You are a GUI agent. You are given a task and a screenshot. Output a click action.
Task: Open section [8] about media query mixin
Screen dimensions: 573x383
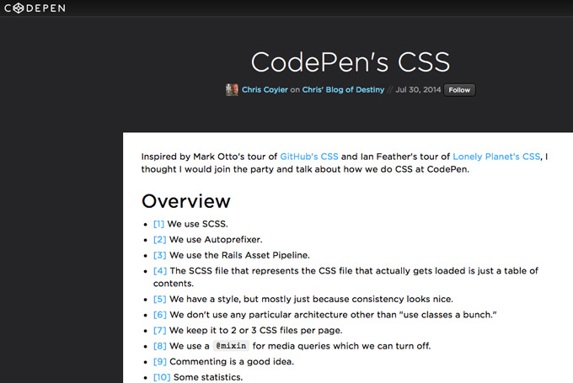pyautogui.click(x=160, y=346)
